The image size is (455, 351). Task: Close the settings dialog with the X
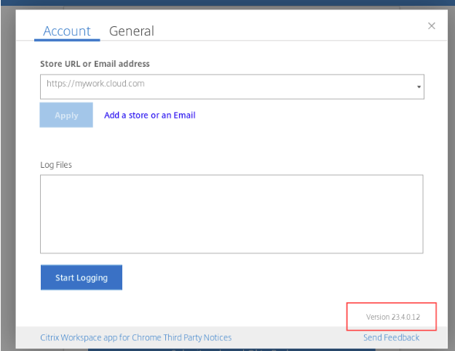tap(432, 26)
